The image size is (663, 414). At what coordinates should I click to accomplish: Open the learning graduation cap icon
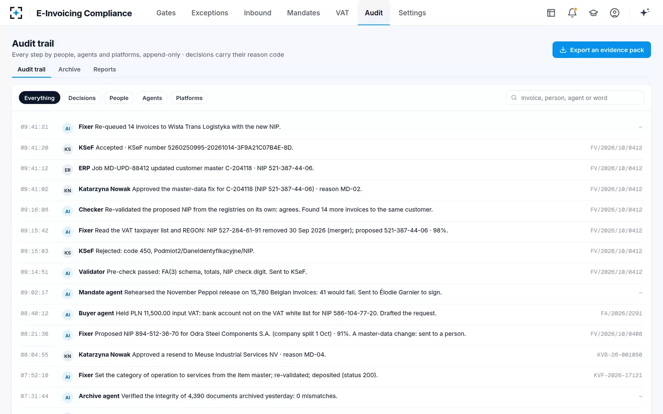[x=593, y=13]
